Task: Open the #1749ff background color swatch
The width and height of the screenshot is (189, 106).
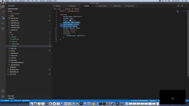Action: (74, 16)
